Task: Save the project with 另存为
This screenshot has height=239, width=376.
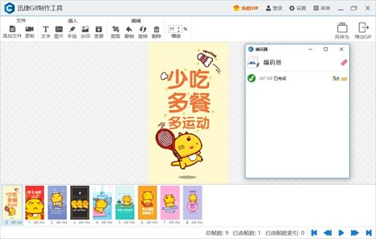Action: (342, 31)
